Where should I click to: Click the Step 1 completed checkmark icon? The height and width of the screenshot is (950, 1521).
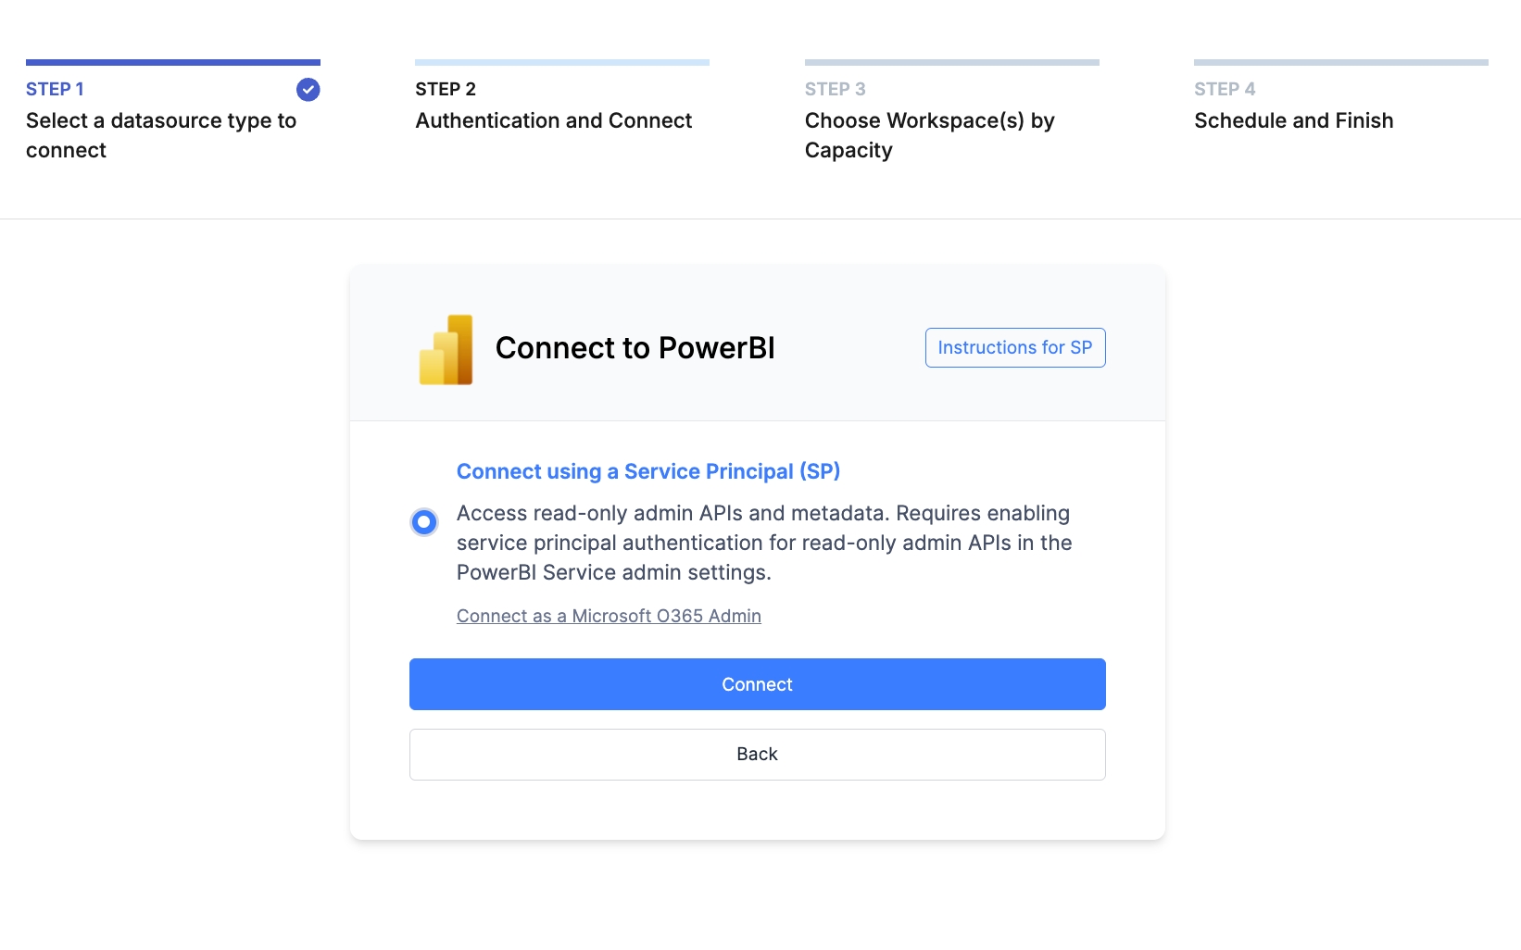coord(308,90)
